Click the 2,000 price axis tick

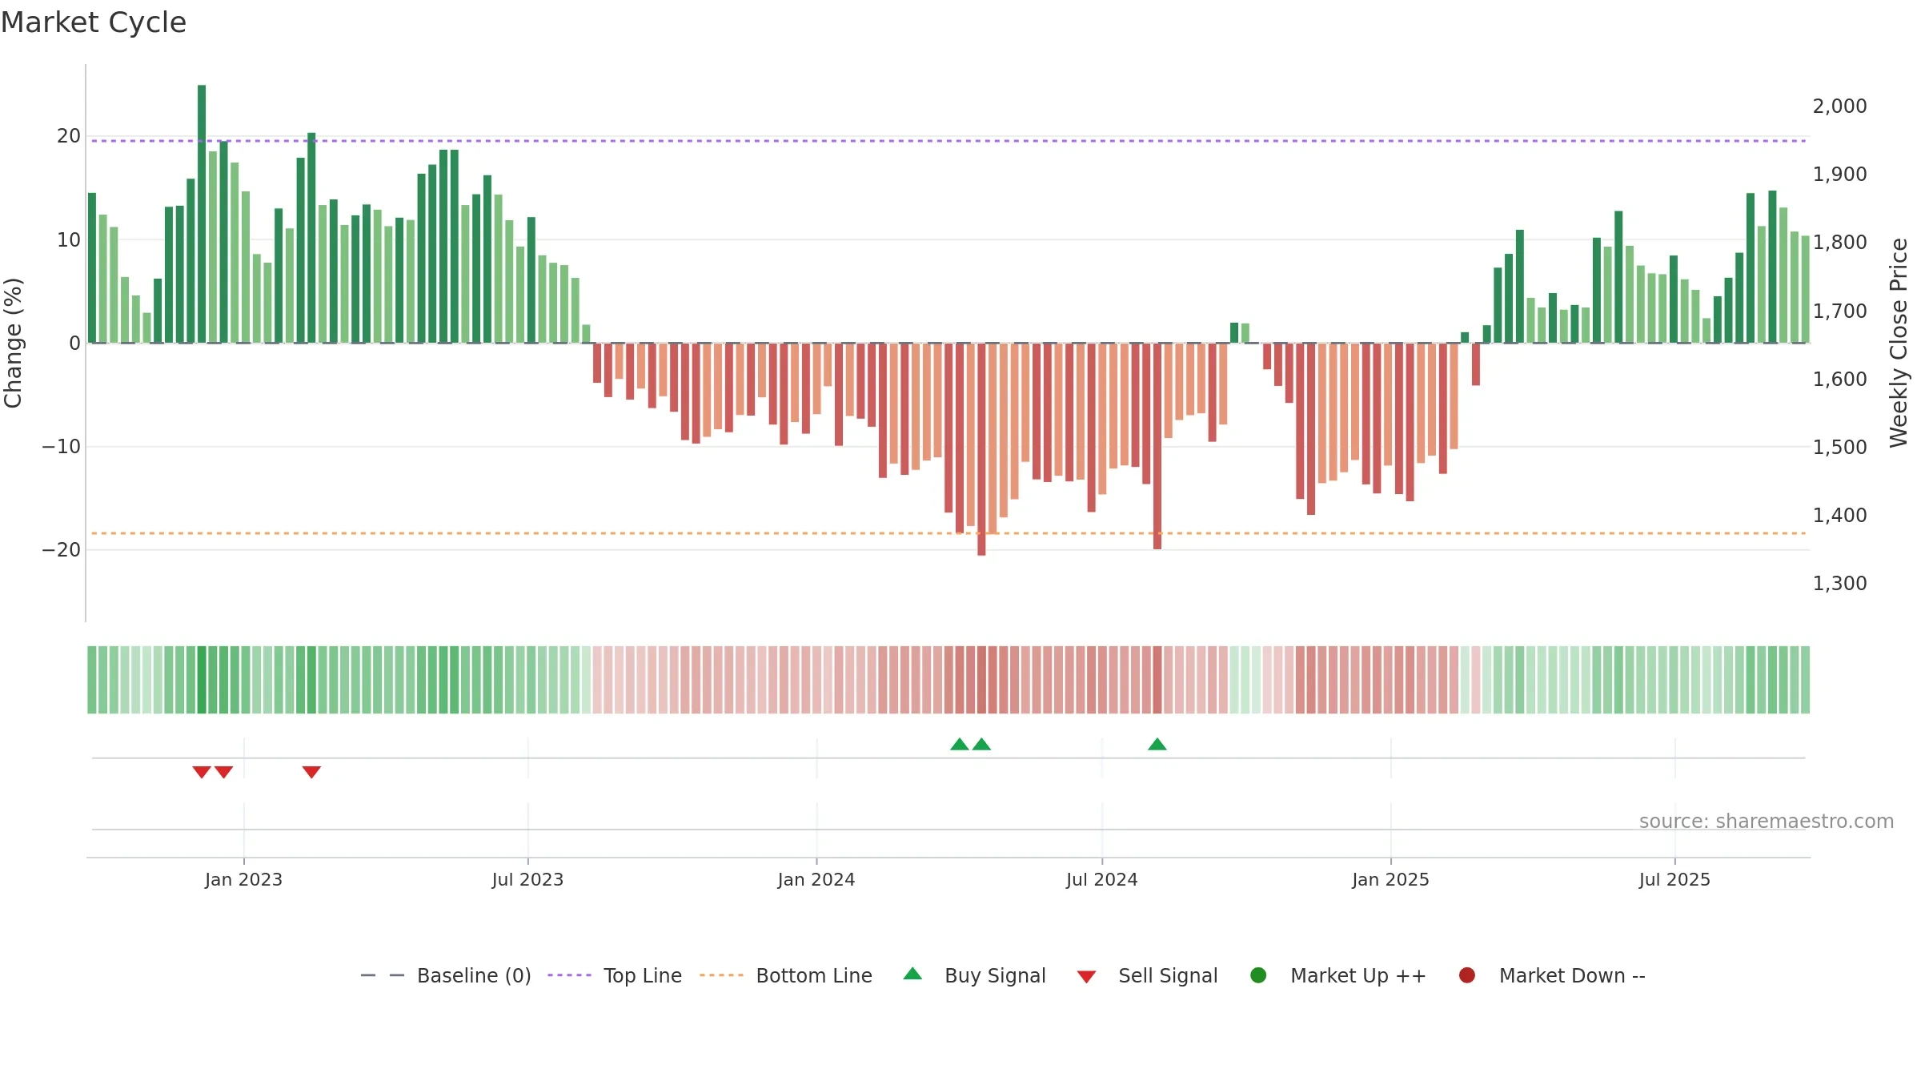[x=1839, y=106]
